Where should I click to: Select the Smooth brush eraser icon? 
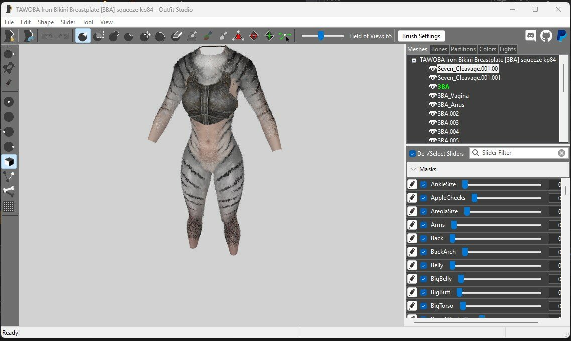tap(177, 36)
